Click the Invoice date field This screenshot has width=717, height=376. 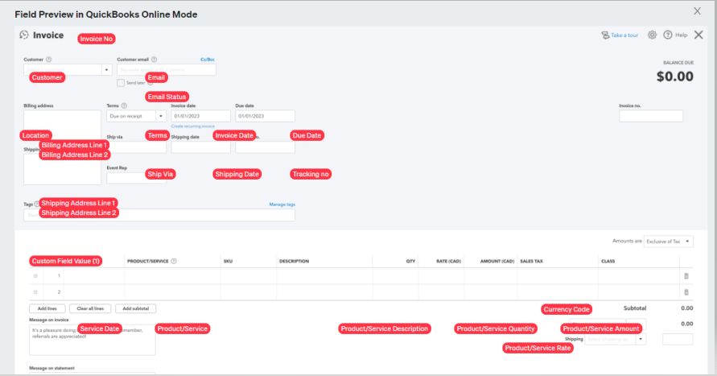[x=200, y=116]
